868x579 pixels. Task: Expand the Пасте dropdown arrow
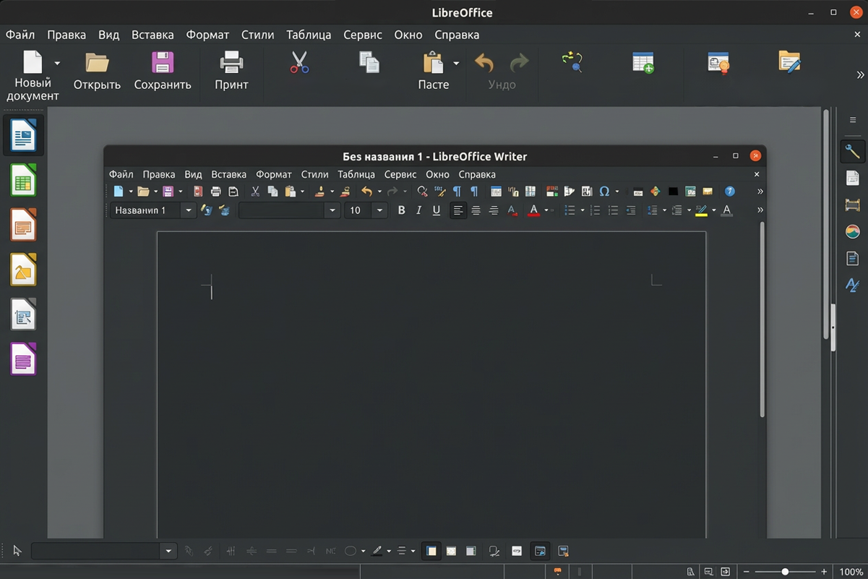click(x=456, y=63)
